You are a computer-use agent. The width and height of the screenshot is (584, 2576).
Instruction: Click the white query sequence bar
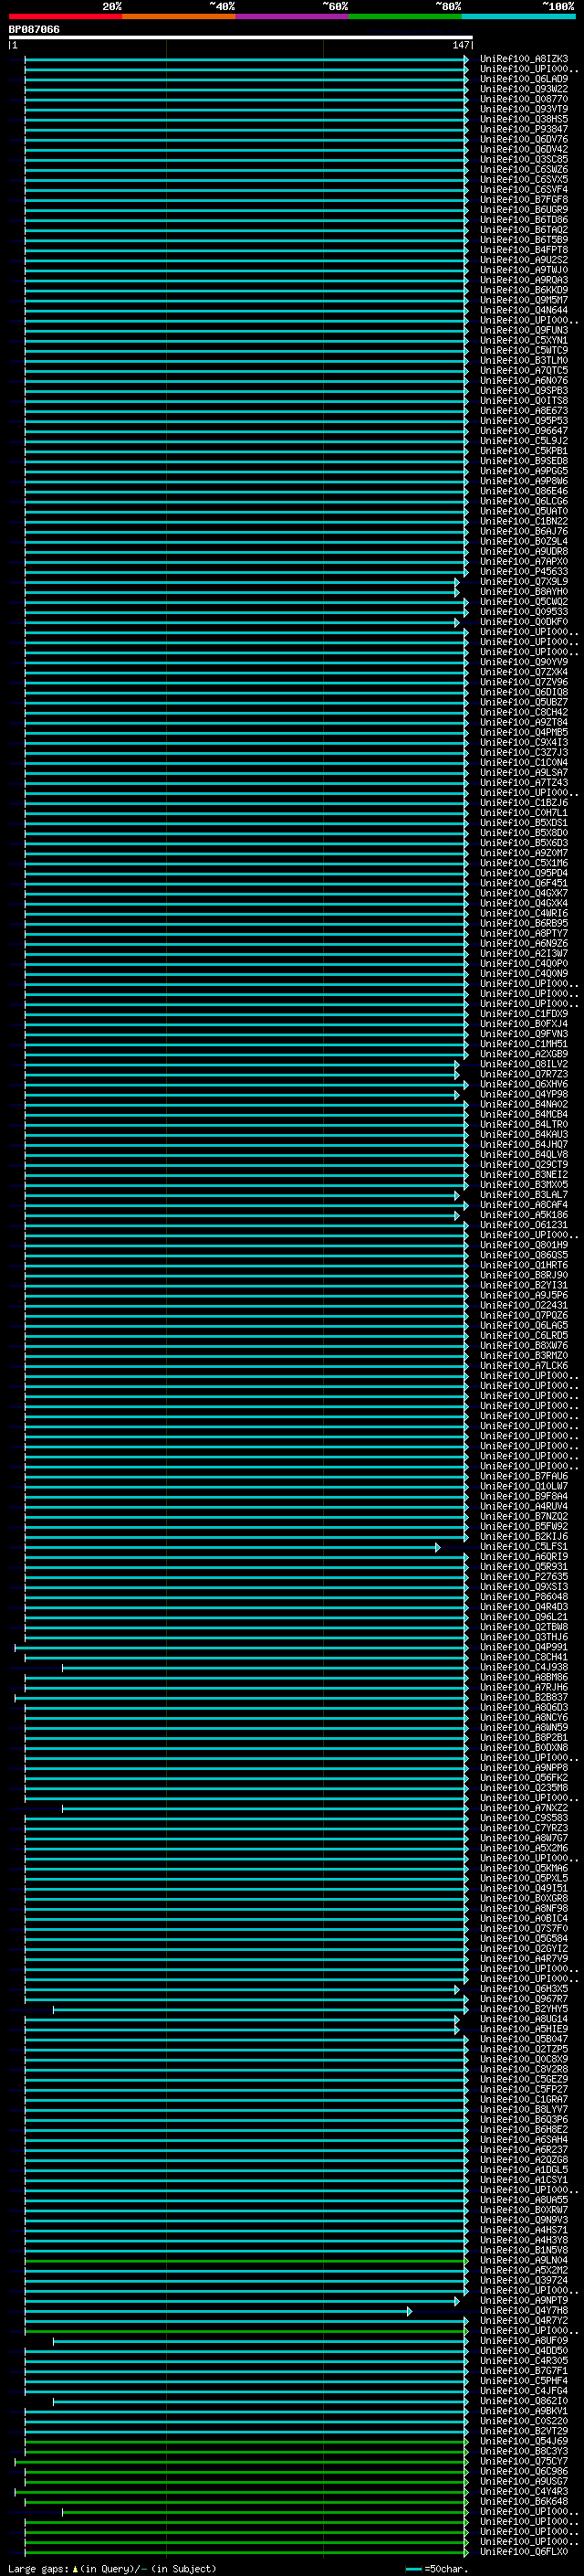pos(241,38)
